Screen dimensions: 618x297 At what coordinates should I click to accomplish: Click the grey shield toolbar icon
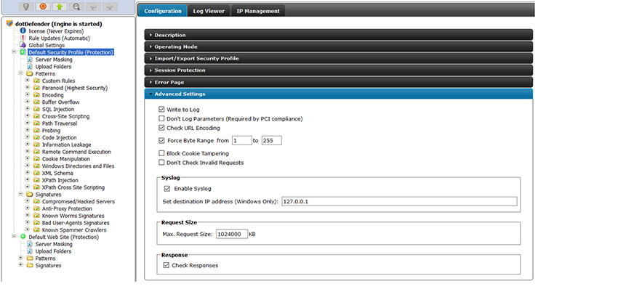26,7
